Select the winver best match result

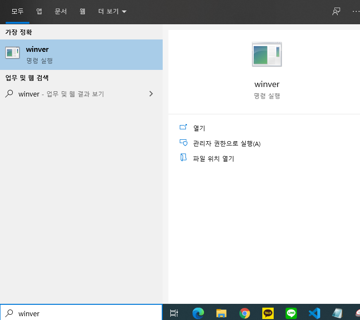pos(81,55)
